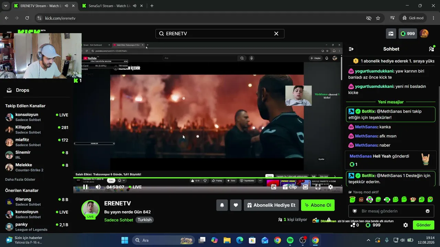440x247 pixels.
Task: Insert the heart-eyes drooling emote
Action: tap(430, 199)
